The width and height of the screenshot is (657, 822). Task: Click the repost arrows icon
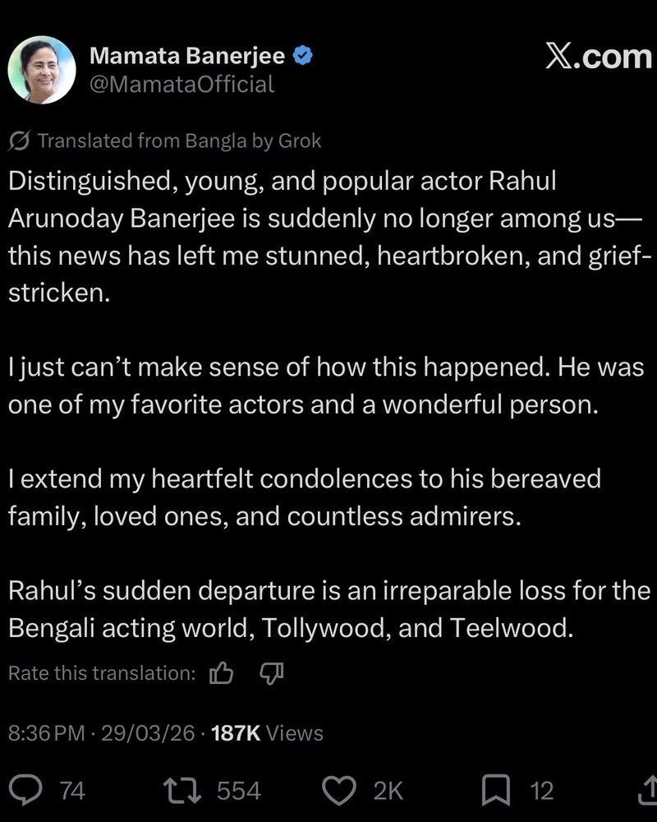pos(184,790)
